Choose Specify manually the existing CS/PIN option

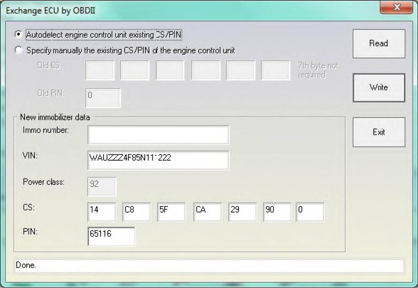(x=19, y=50)
